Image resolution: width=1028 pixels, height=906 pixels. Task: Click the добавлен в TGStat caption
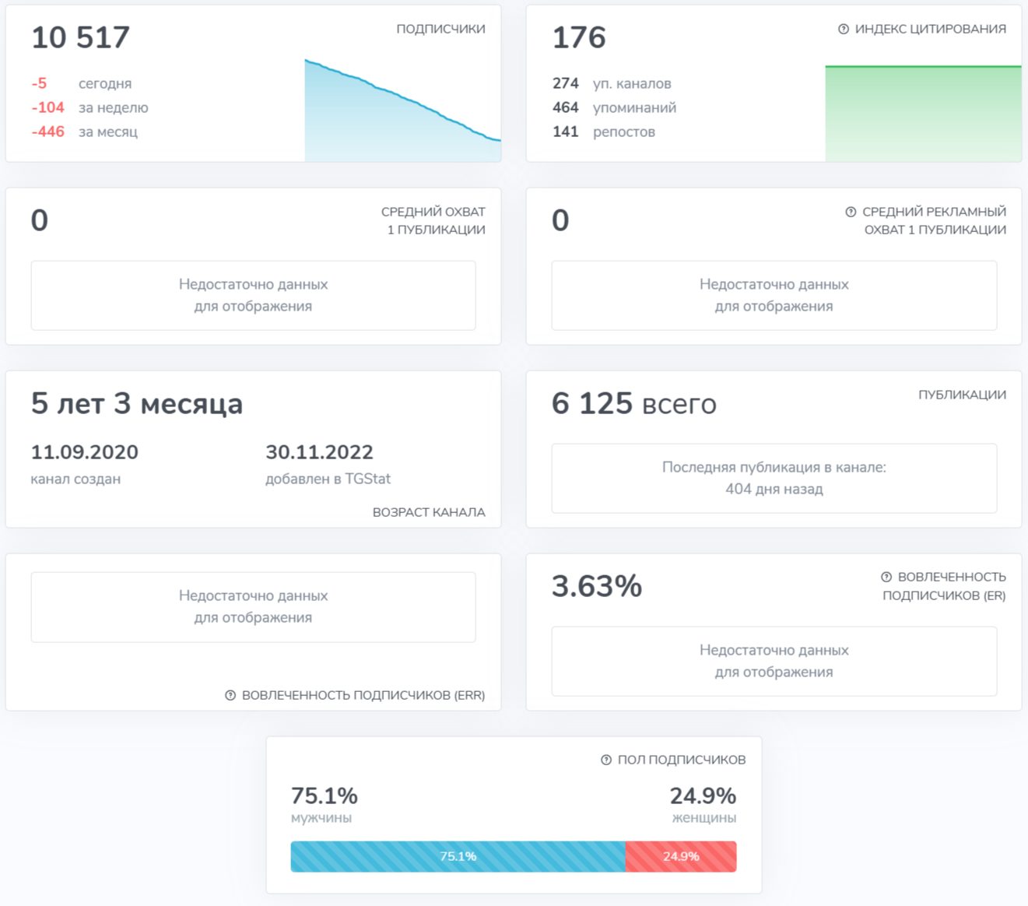tap(328, 479)
